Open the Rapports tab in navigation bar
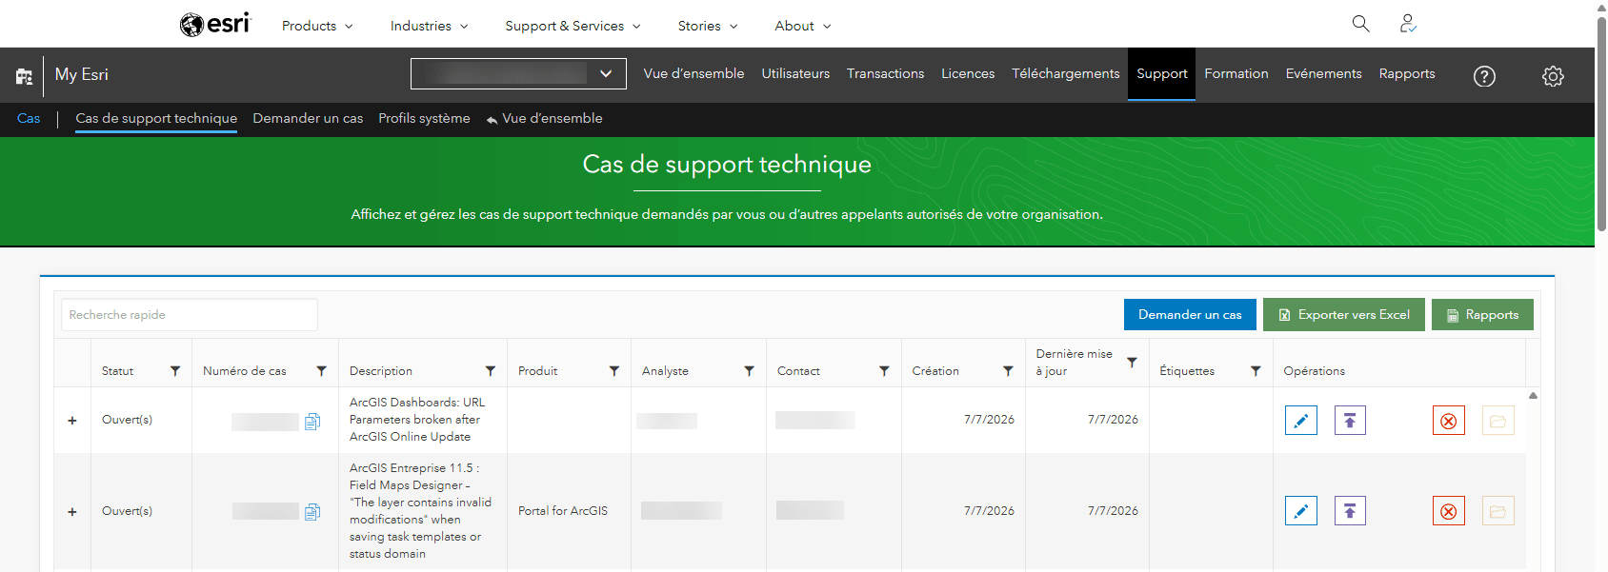The height and width of the screenshot is (572, 1608). (1407, 74)
